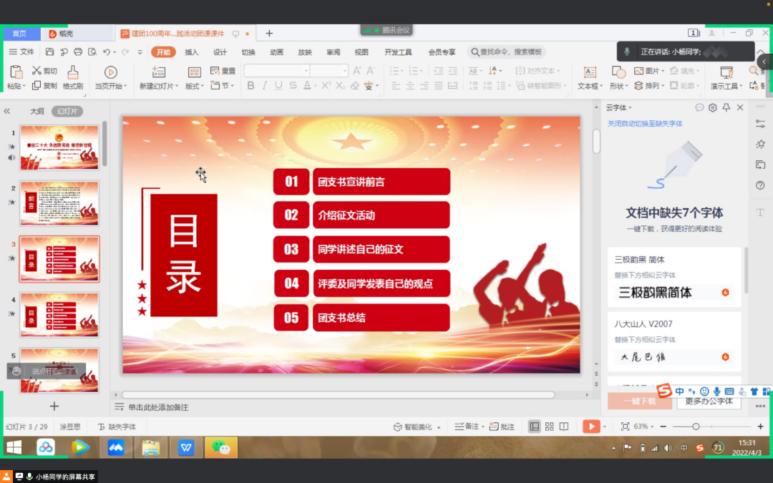Open the 文件 File menu
The image size is (773, 483).
click(22, 52)
